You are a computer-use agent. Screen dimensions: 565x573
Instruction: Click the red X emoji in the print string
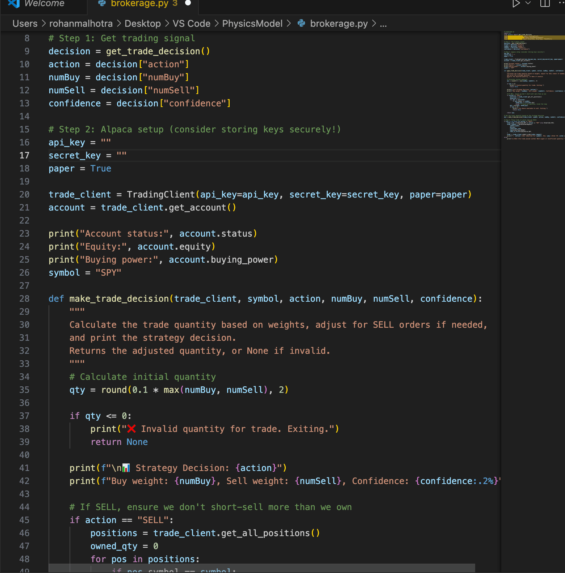[131, 429]
